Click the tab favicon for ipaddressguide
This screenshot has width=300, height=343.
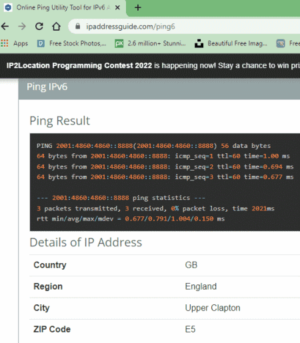(8, 7)
